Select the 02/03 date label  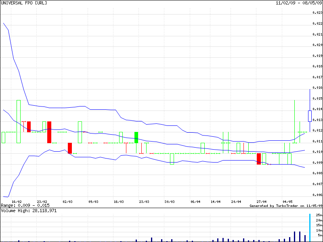[x=67, y=202]
